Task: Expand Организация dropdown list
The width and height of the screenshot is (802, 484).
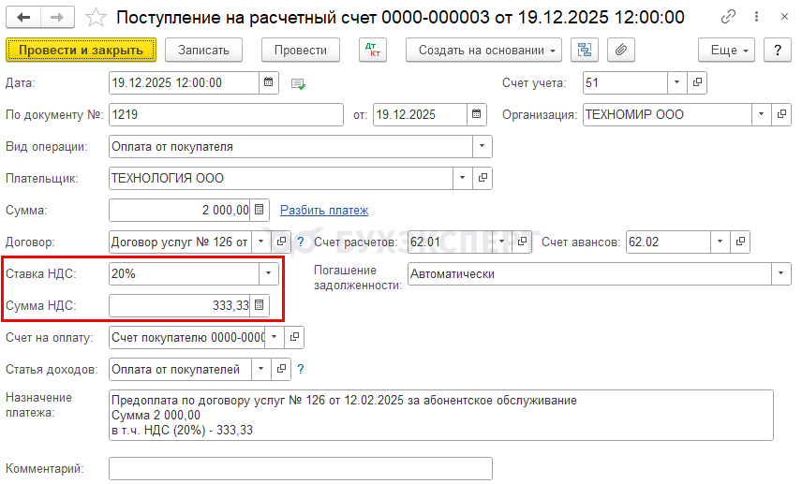Action: point(761,114)
